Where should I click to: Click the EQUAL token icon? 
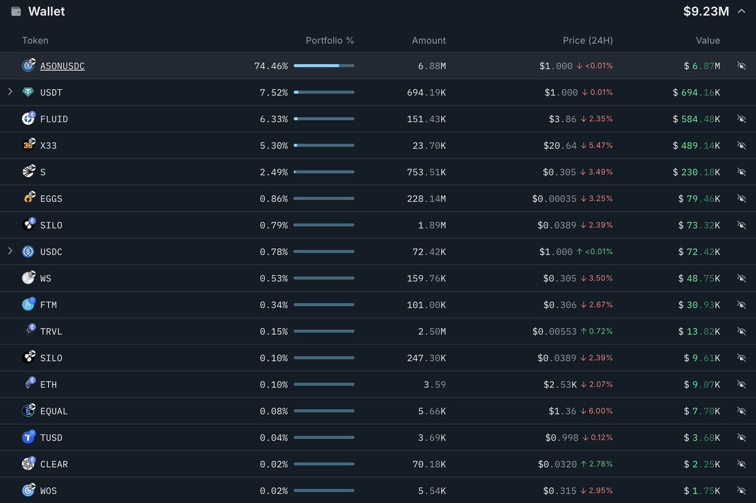point(28,411)
